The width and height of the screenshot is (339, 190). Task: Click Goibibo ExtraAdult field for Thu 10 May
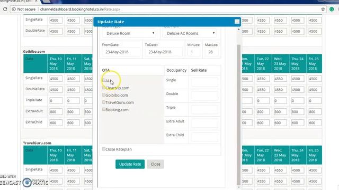pyautogui.click(x=56, y=111)
